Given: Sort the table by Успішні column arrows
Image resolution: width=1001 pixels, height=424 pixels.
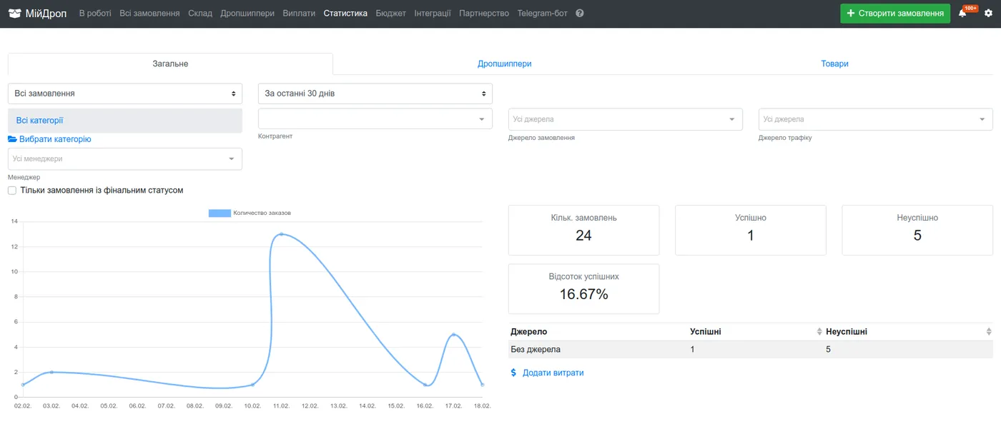Looking at the screenshot, I should point(819,332).
